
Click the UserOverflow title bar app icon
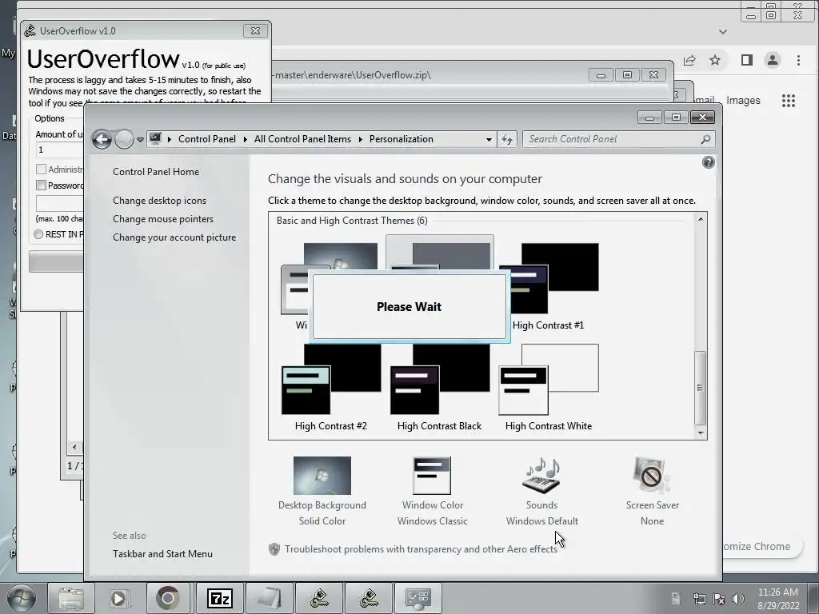pyautogui.click(x=30, y=31)
